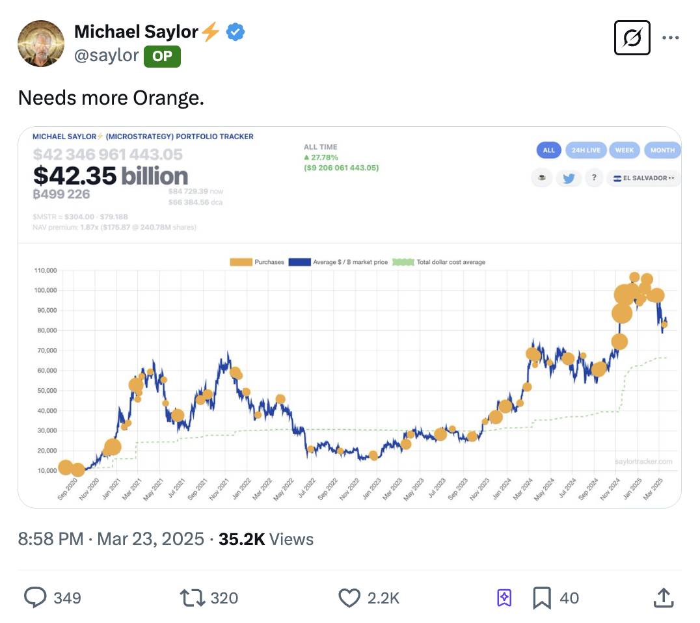Image resolution: width=700 pixels, height=623 pixels.
Task: Open replies by clicking the comment icon
Action: (x=36, y=597)
